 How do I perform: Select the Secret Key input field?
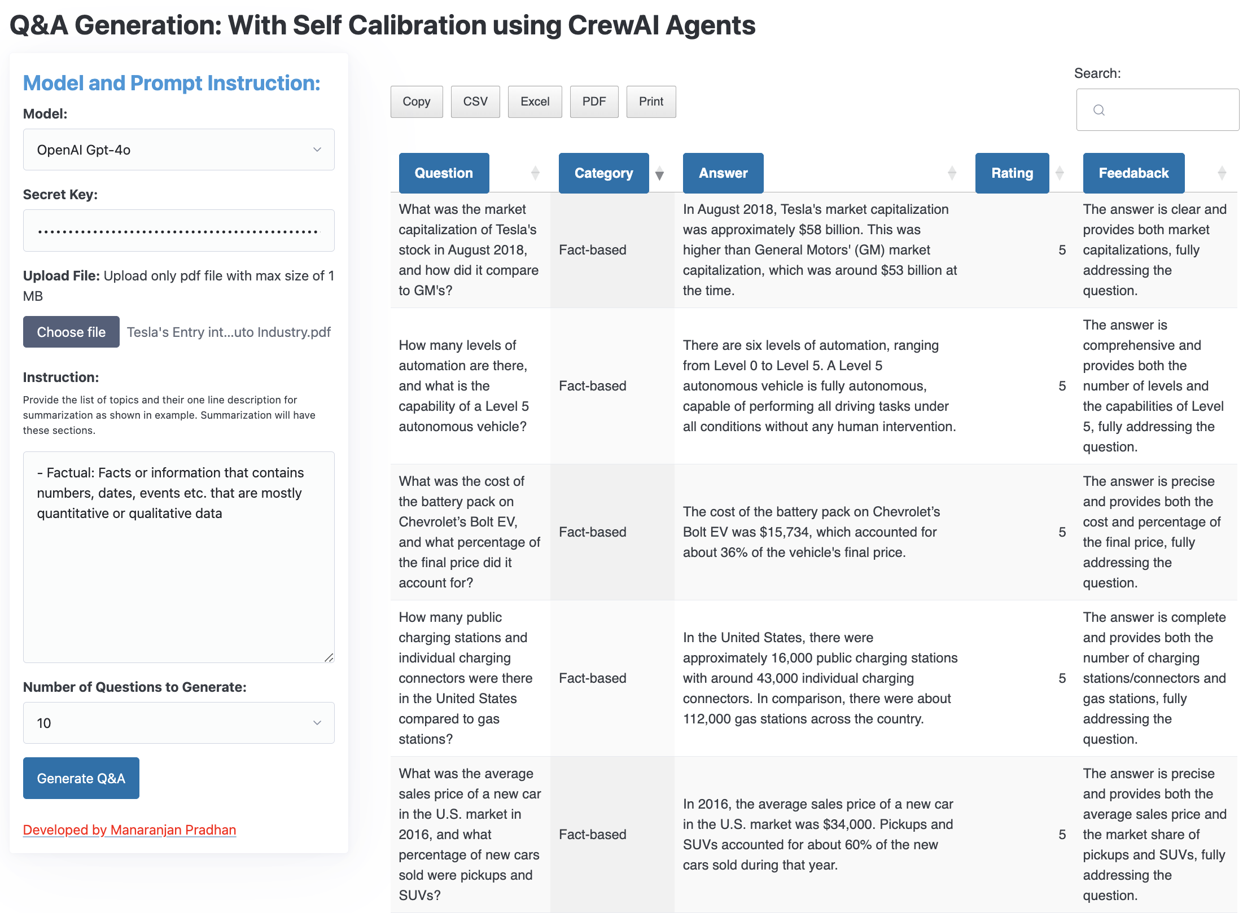pyautogui.click(x=178, y=230)
